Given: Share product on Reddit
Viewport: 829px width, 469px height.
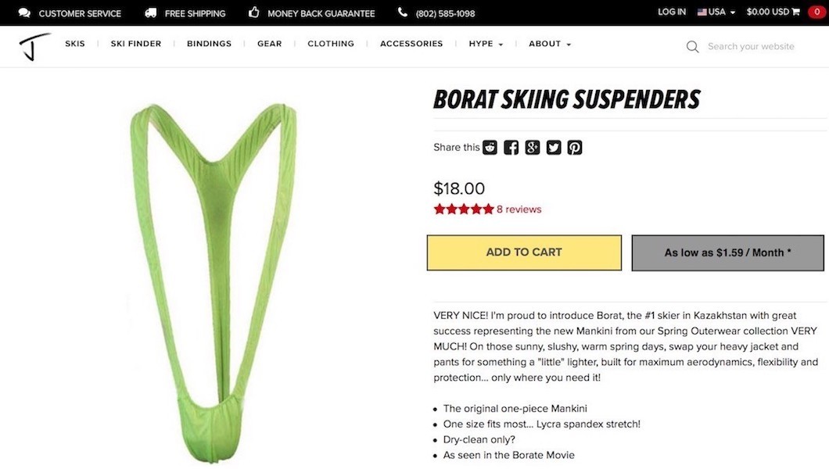Looking at the screenshot, I should pos(490,148).
